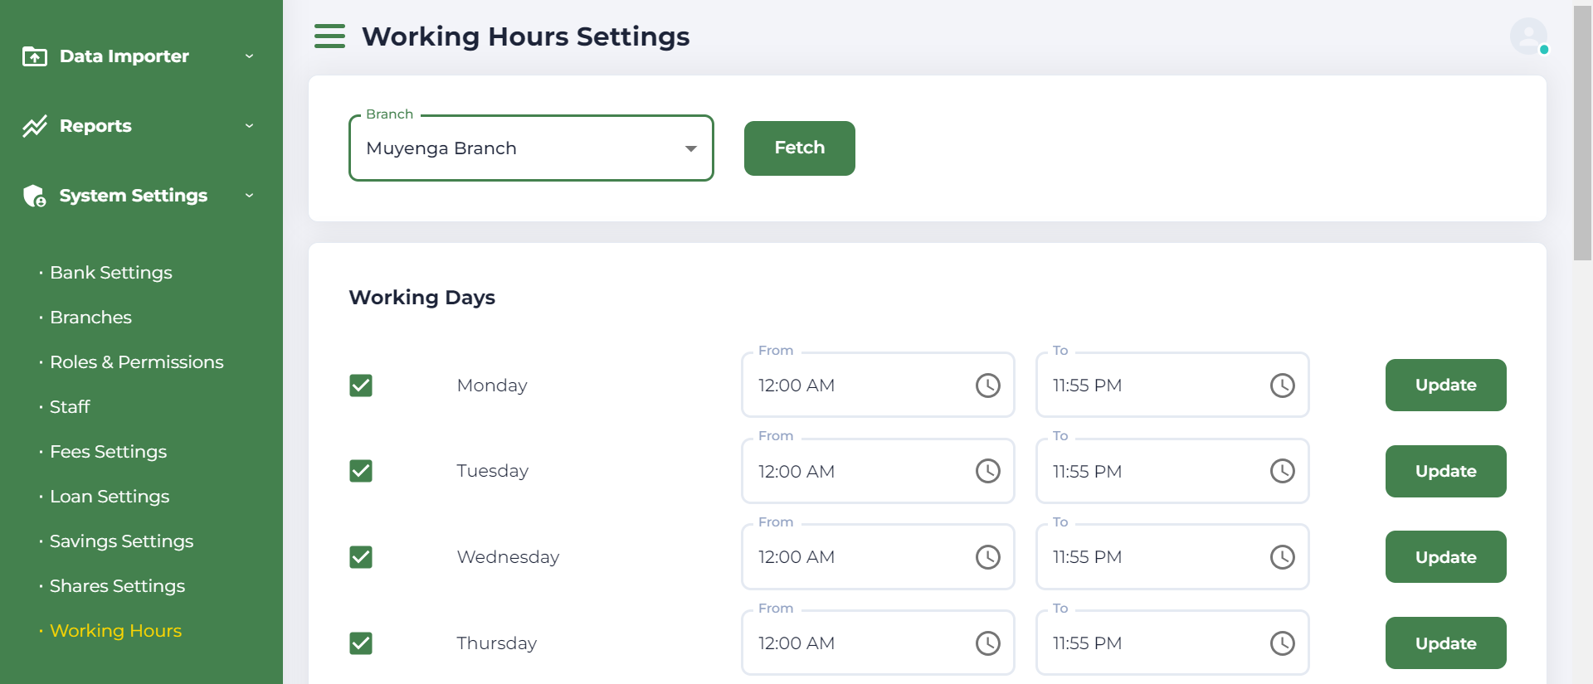Update Wednesday working hours
The width and height of the screenshot is (1593, 684).
coord(1445,557)
